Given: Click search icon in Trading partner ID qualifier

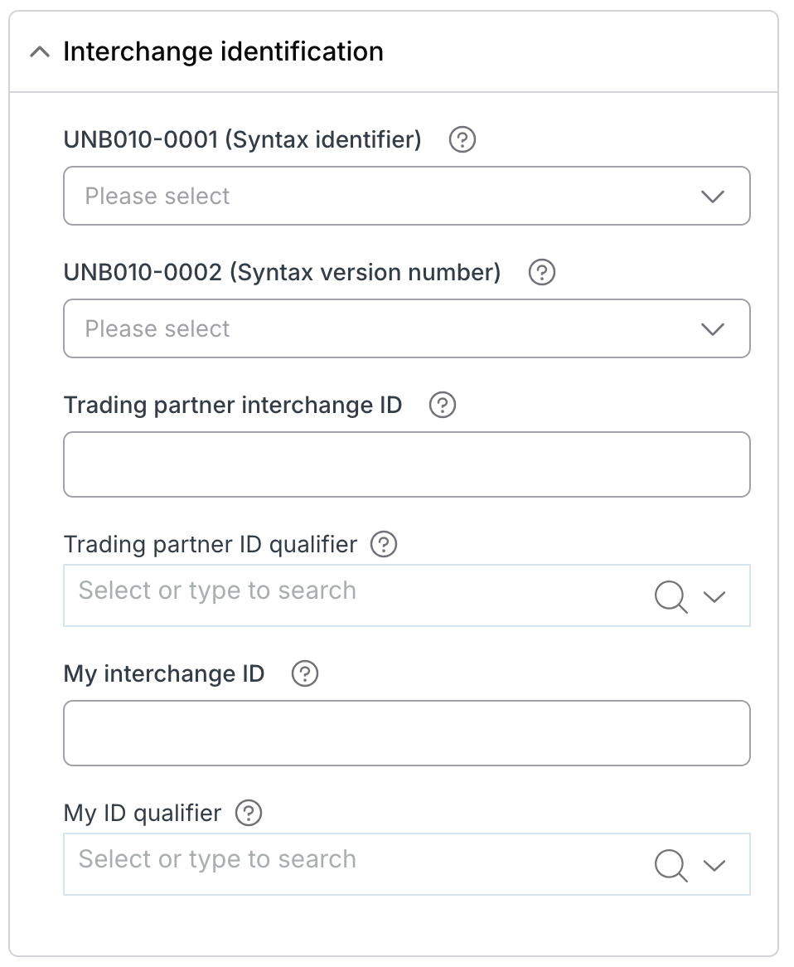Looking at the screenshot, I should coord(671,596).
